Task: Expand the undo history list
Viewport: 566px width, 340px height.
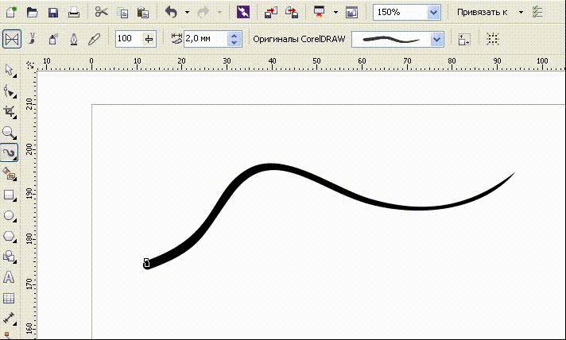Action: pos(187,12)
